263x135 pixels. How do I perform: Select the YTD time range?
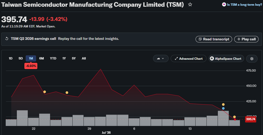click(53, 58)
